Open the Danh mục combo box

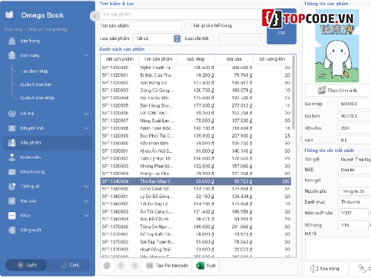coord(354,202)
